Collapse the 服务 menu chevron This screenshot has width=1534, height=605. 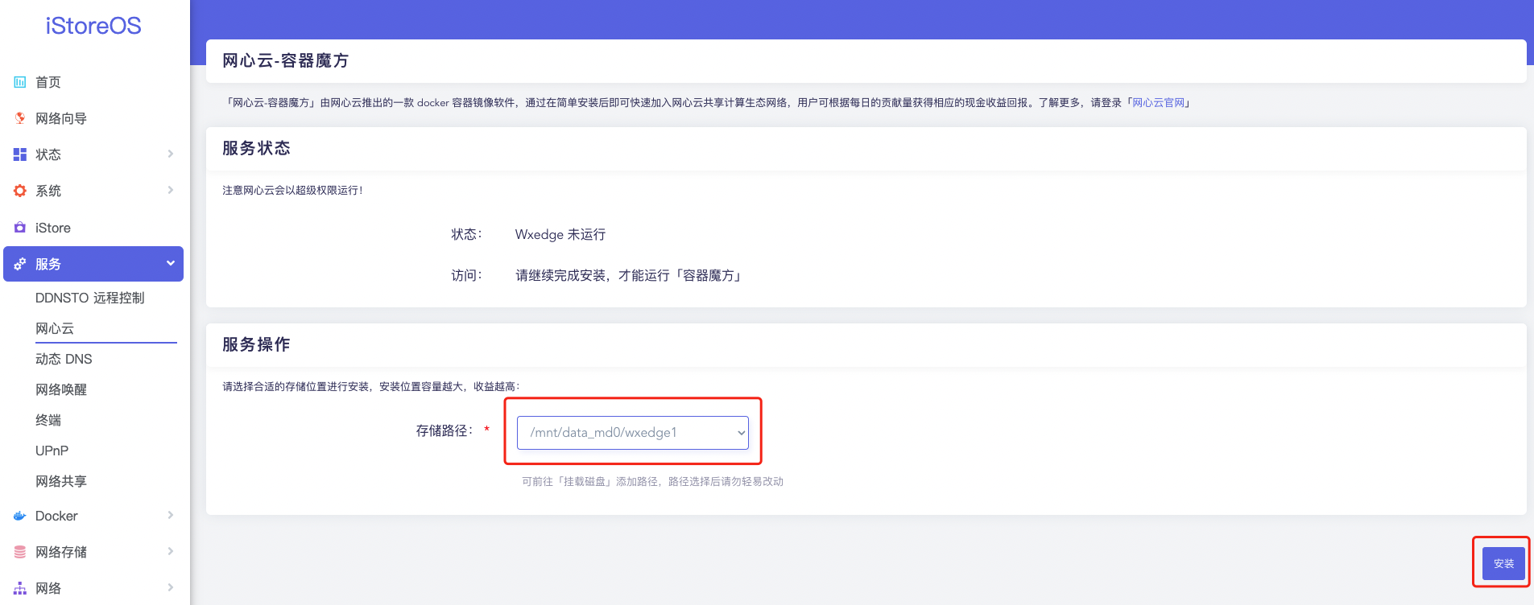tap(171, 263)
